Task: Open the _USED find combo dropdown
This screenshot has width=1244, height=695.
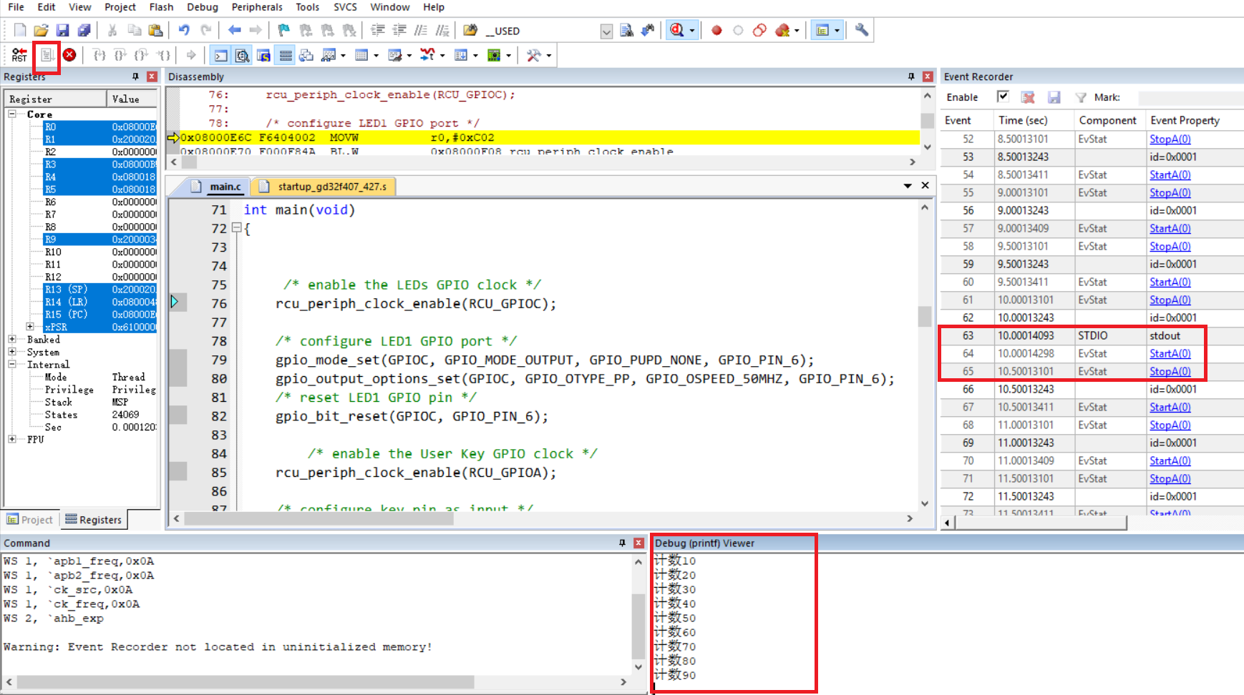Action: coord(606,31)
